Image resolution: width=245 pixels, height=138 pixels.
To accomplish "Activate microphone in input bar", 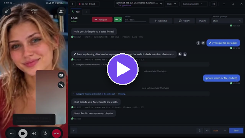I will pyautogui.click(x=199, y=131).
